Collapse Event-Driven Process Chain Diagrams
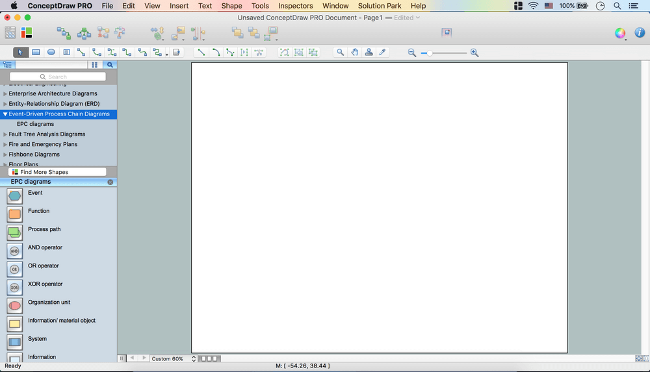Image resolution: width=650 pixels, height=372 pixels. [x=5, y=114]
